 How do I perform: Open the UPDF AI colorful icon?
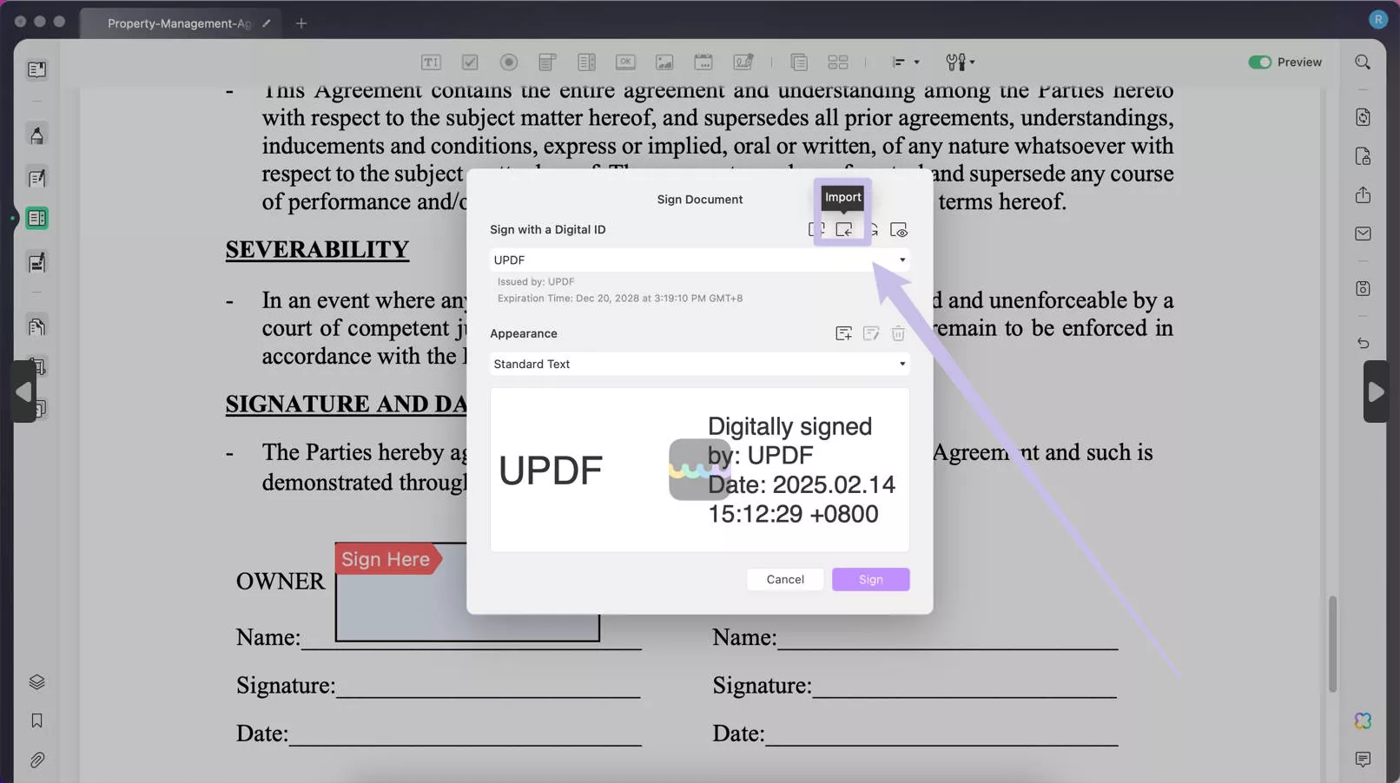coord(1363,720)
